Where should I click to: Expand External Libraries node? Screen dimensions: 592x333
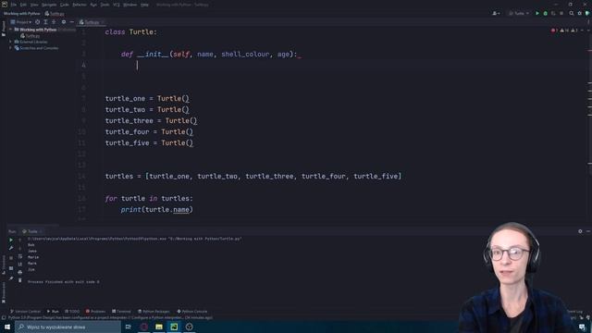tap(11, 42)
